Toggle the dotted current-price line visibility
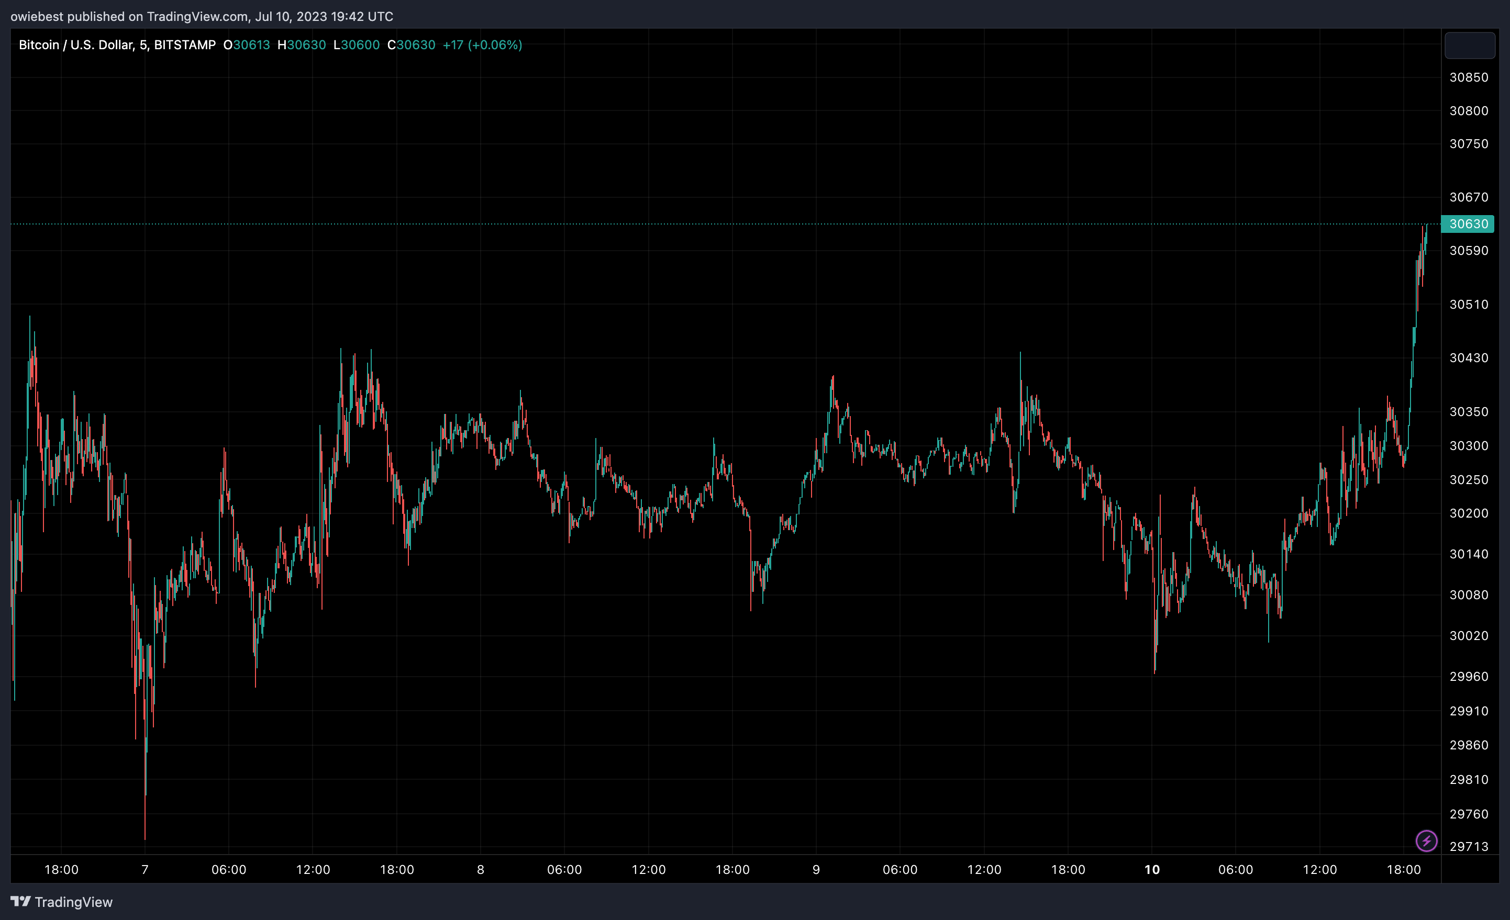This screenshot has width=1510, height=920. click(736, 224)
